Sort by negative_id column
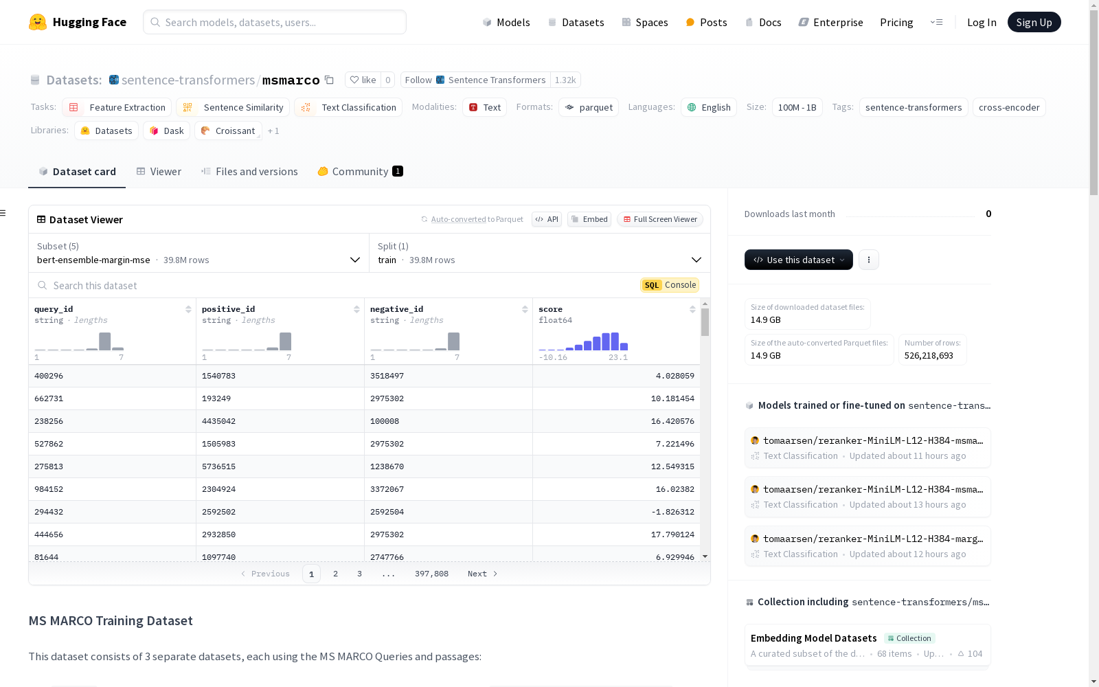The width and height of the screenshot is (1099, 687). pos(525,309)
